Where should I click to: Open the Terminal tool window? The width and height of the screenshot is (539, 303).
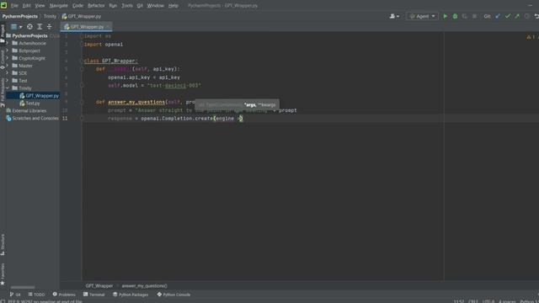(93, 295)
